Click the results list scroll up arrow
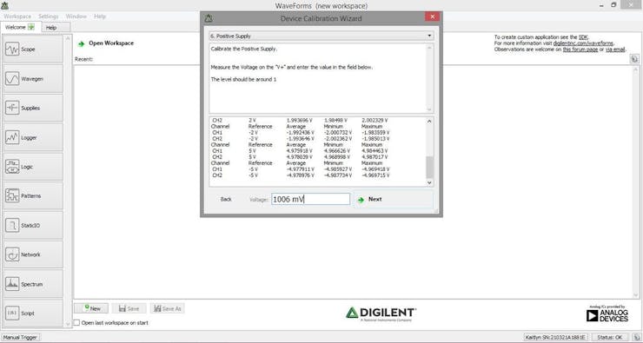 pyautogui.click(x=429, y=122)
